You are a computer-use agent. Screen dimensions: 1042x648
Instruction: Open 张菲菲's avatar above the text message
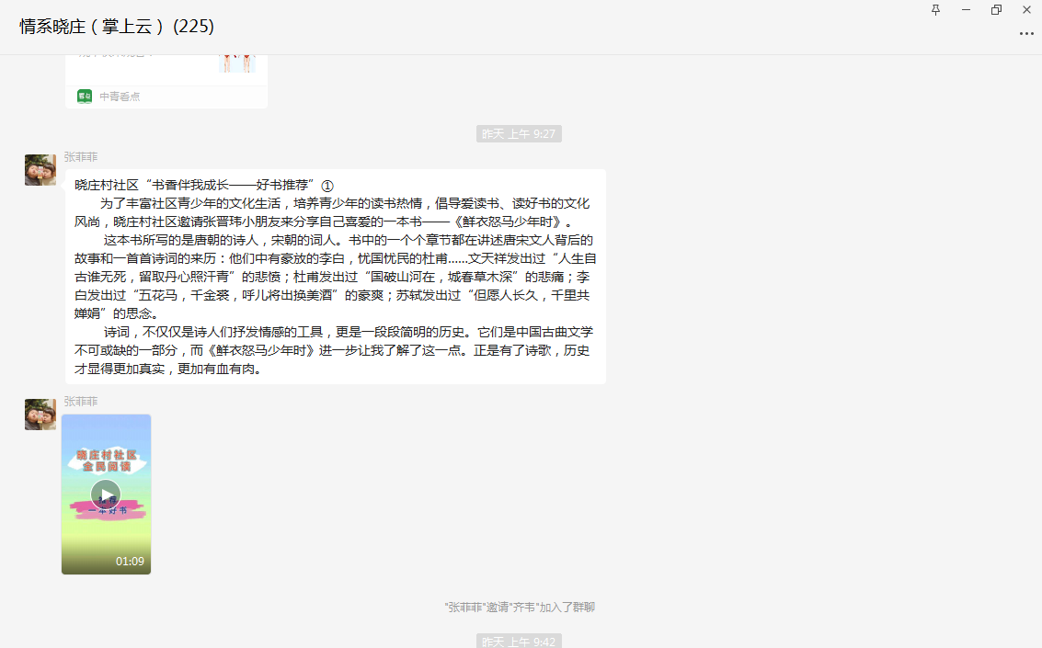pos(40,170)
